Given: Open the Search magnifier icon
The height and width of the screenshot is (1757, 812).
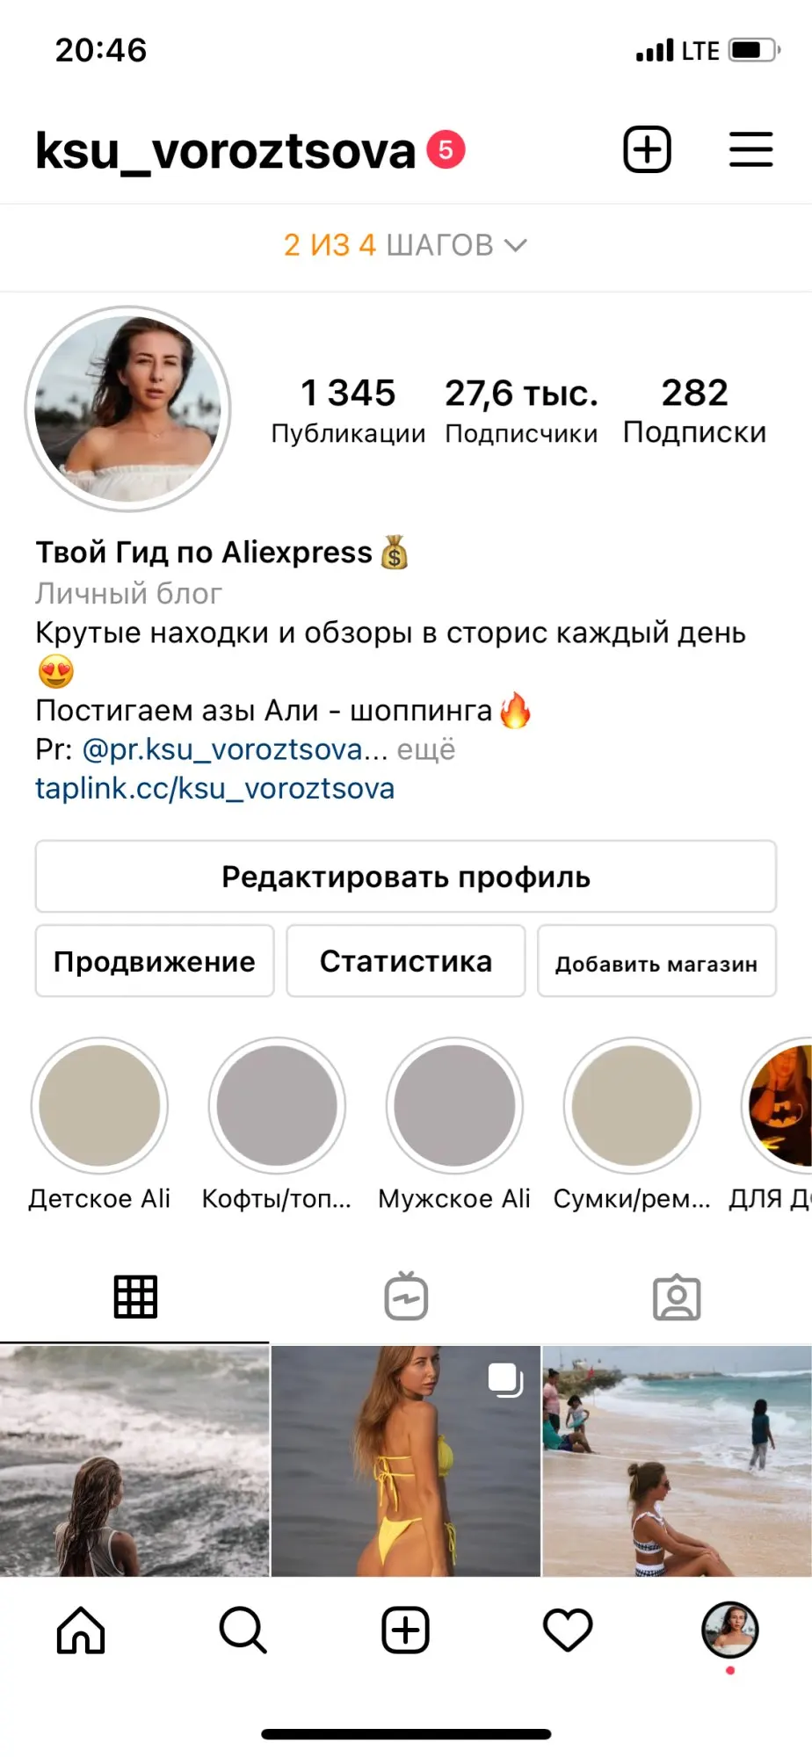Looking at the screenshot, I should coord(243,1630).
